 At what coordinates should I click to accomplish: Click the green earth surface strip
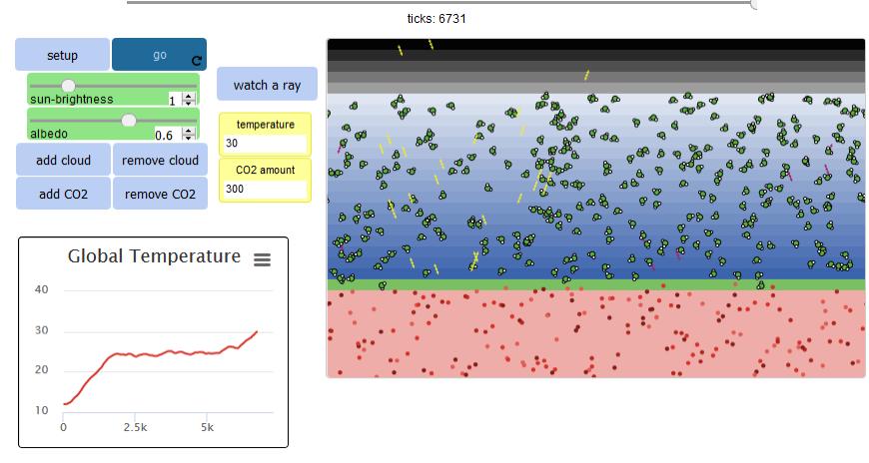(595, 284)
